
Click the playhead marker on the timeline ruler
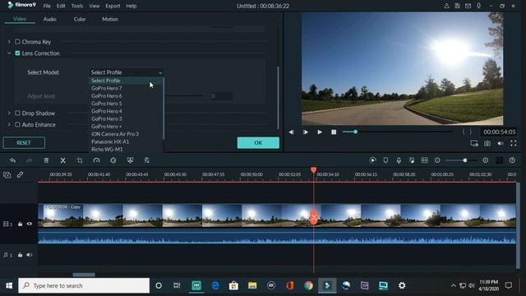coord(314,170)
